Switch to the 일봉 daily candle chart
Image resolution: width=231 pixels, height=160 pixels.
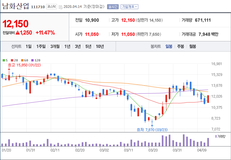[169, 47]
